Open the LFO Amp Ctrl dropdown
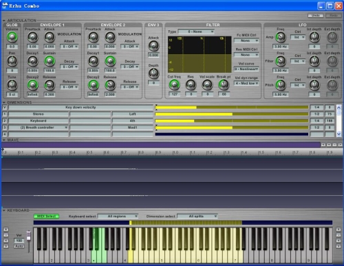Screen dimensions: 344x266 click(x=298, y=37)
